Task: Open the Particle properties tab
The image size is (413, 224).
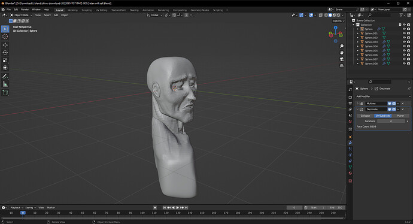Action: pos(350,149)
